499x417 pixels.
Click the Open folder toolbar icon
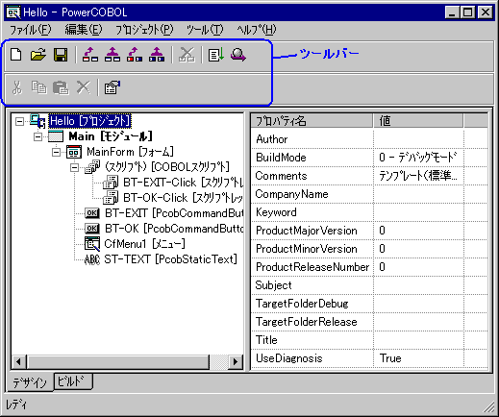click(x=38, y=55)
